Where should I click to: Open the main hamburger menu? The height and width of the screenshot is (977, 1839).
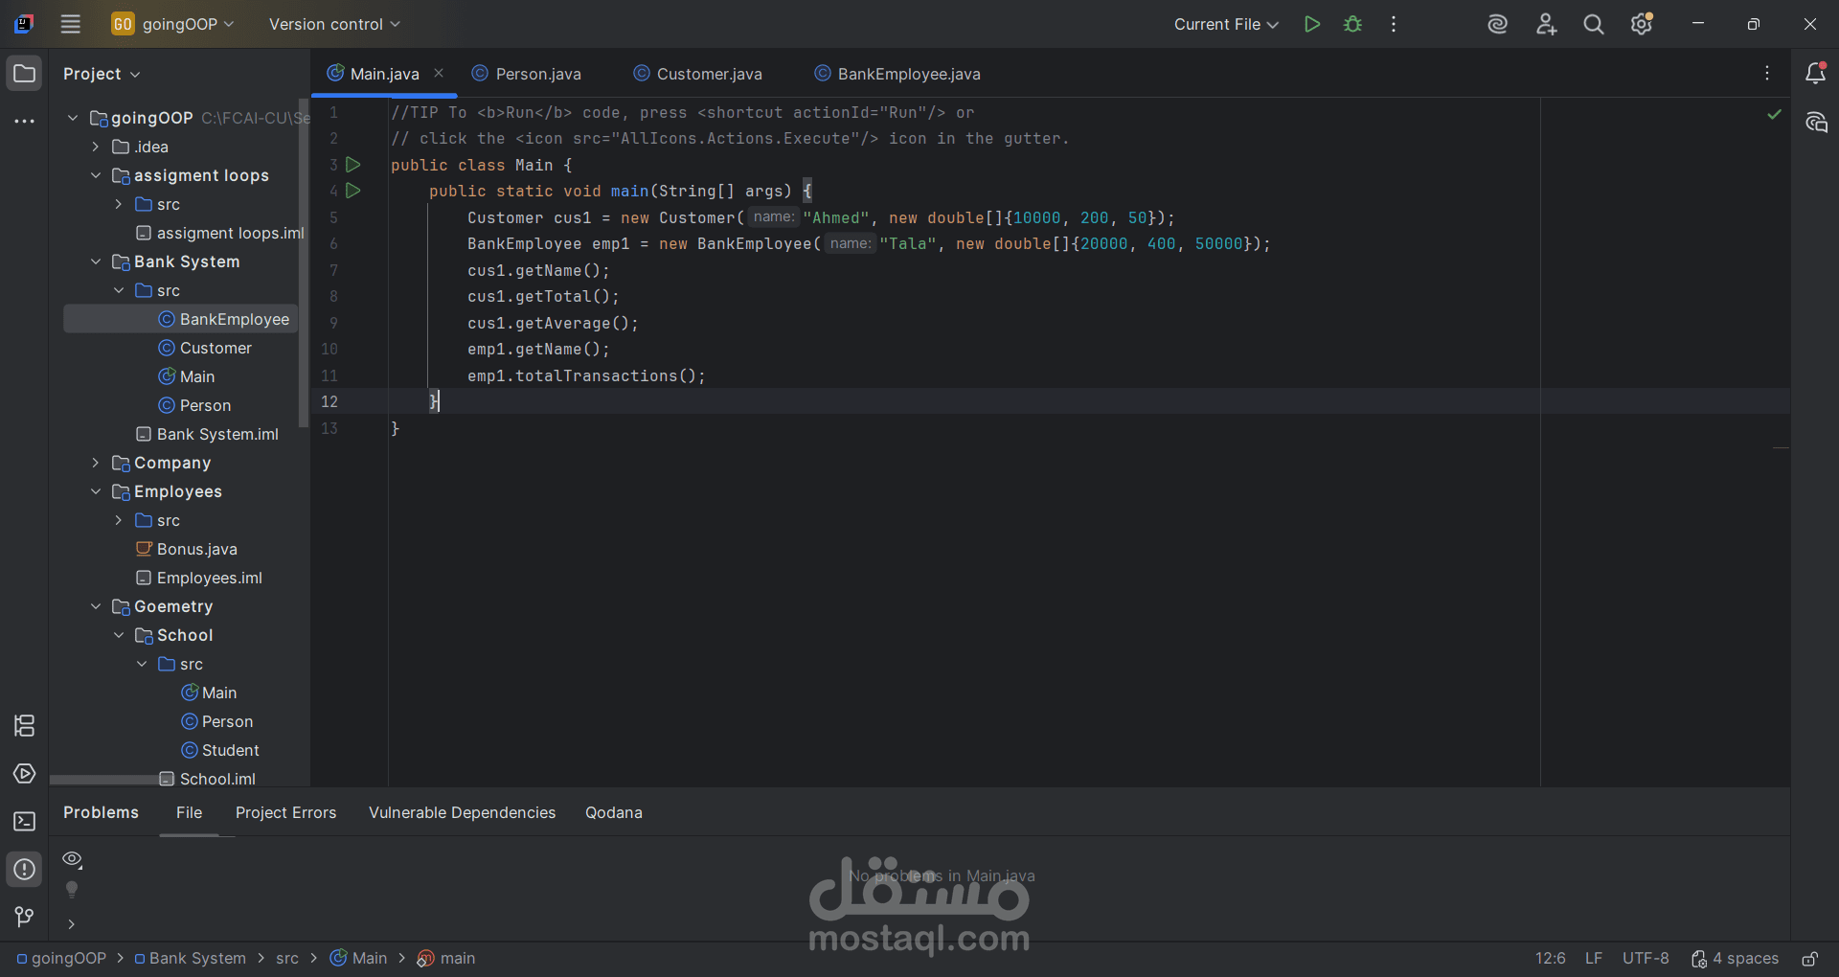pyautogui.click(x=71, y=24)
